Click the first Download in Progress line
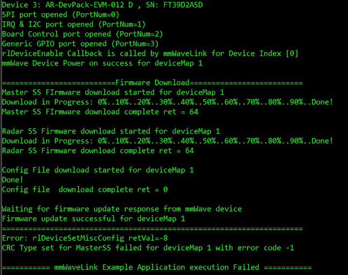The height and width of the screenshot is (275, 348). click(168, 102)
